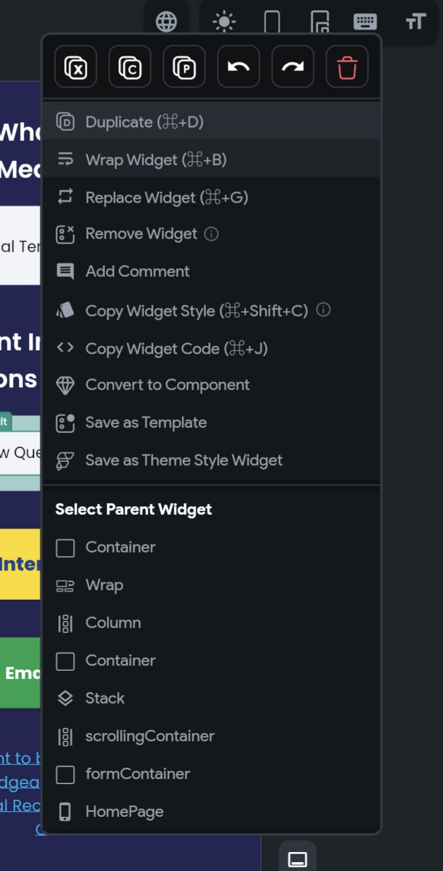The height and width of the screenshot is (871, 443).
Task: Open the text size scaling icon
Action: (x=415, y=22)
